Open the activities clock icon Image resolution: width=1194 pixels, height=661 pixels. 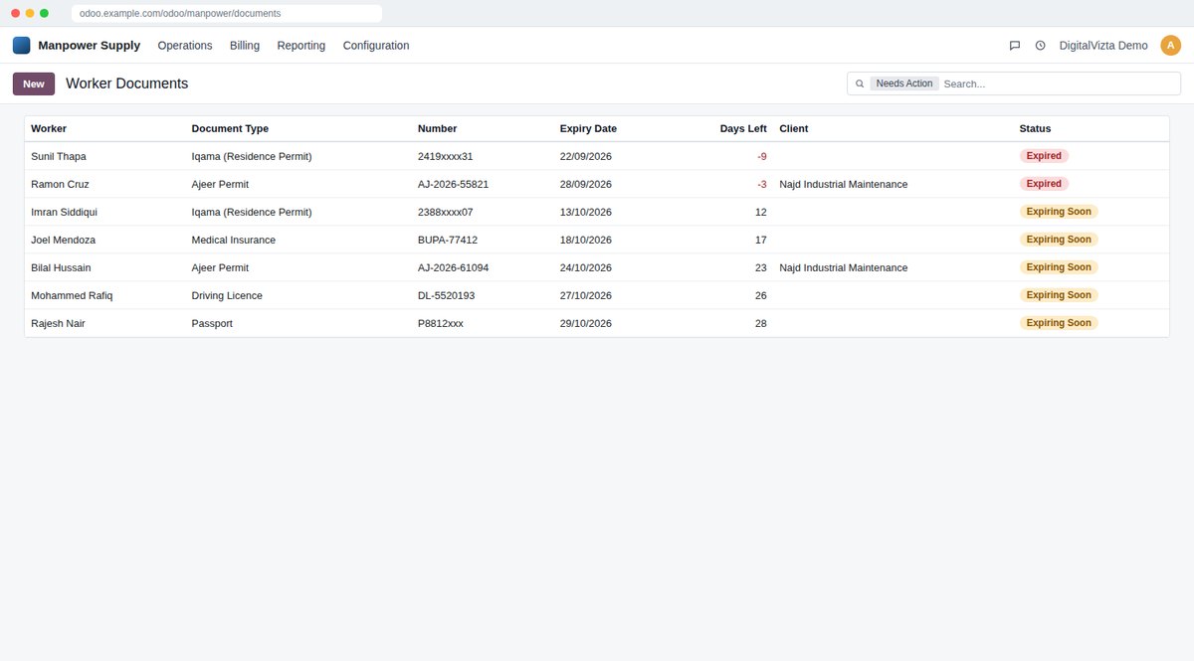1040,45
